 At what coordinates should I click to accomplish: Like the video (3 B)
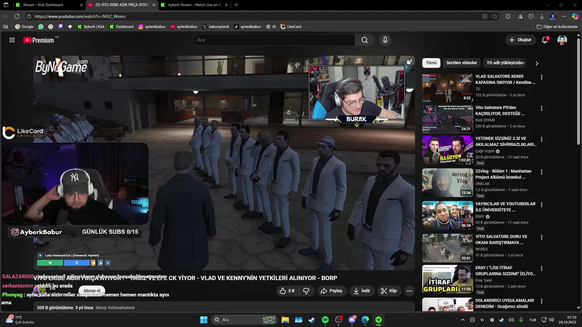[x=287, y=291]
